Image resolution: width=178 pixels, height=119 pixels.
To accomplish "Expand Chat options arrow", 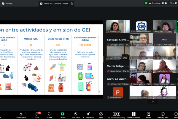I will 42,114.
